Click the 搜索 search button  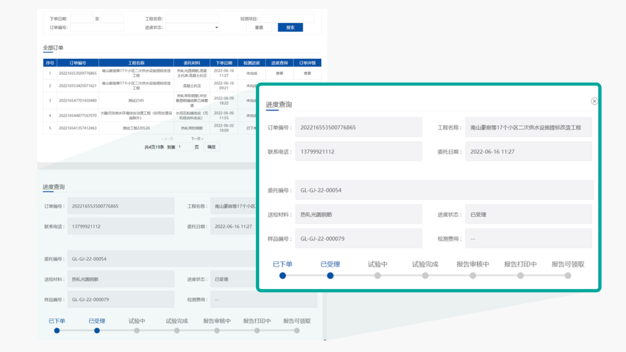pos(291,27)
